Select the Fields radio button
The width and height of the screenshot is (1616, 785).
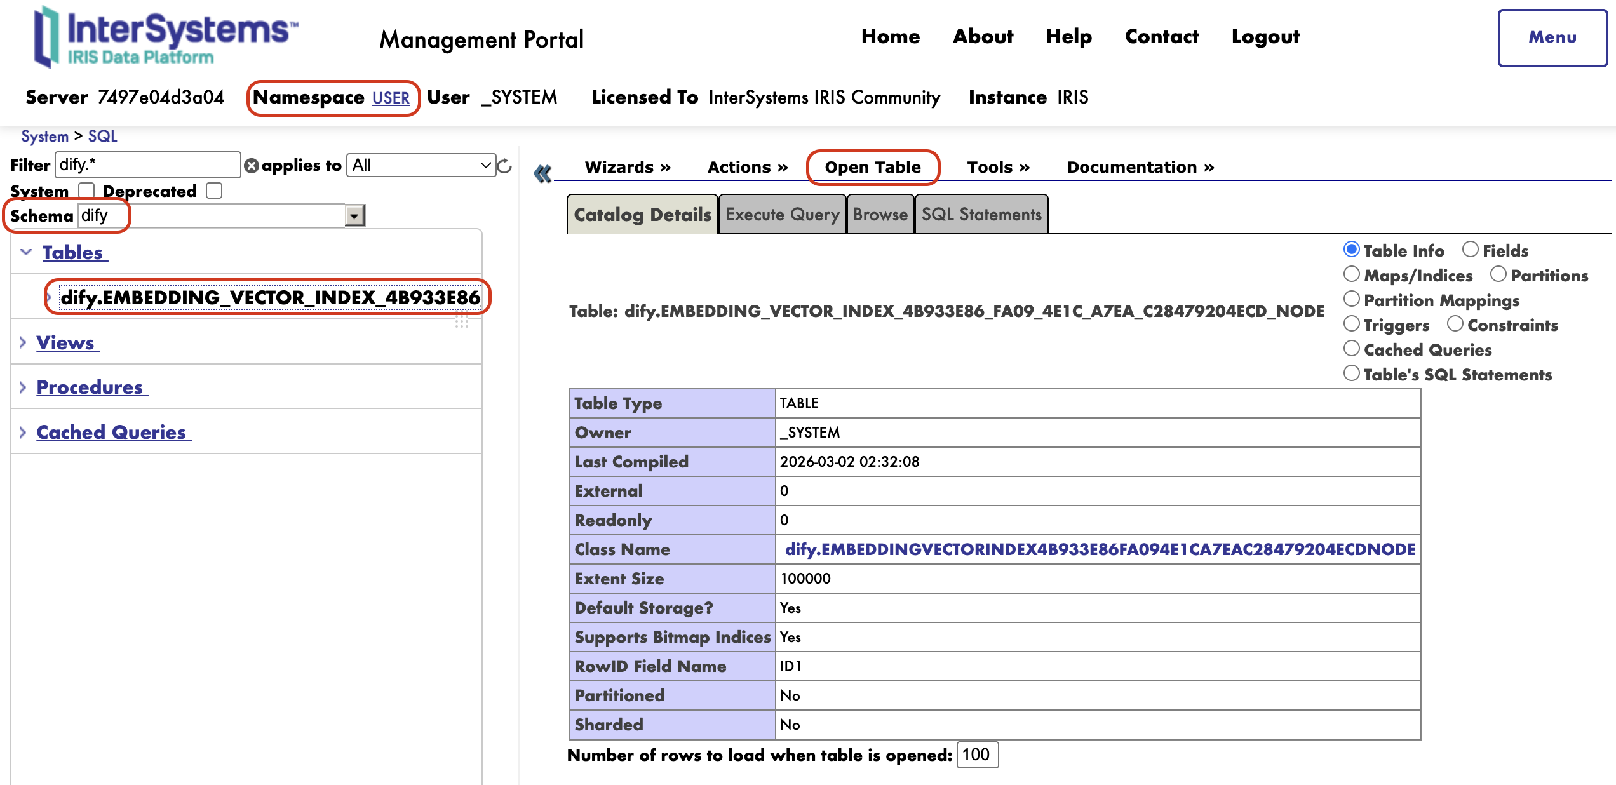pos(1470,250)
